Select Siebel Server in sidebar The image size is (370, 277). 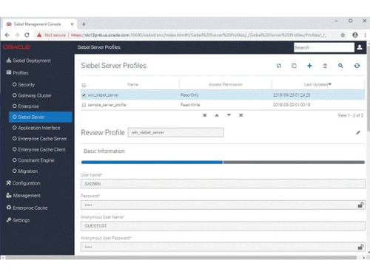[x=41, y=117]
